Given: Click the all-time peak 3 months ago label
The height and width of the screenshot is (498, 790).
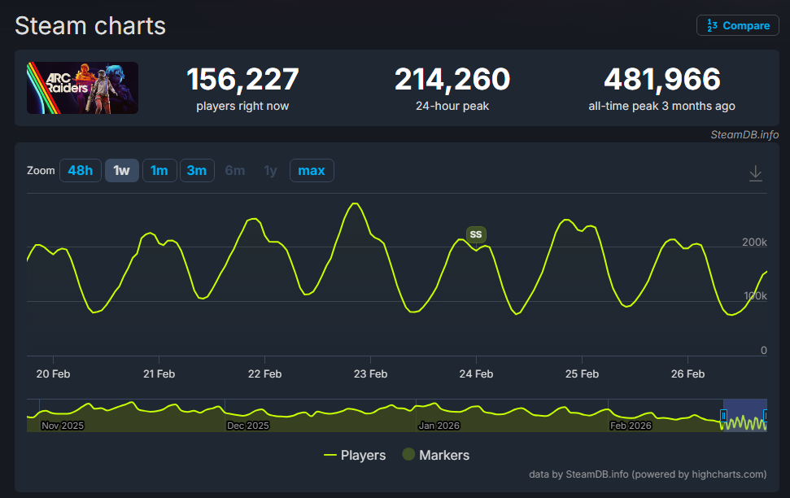Looking at the screenshot, I should point(662,107).
